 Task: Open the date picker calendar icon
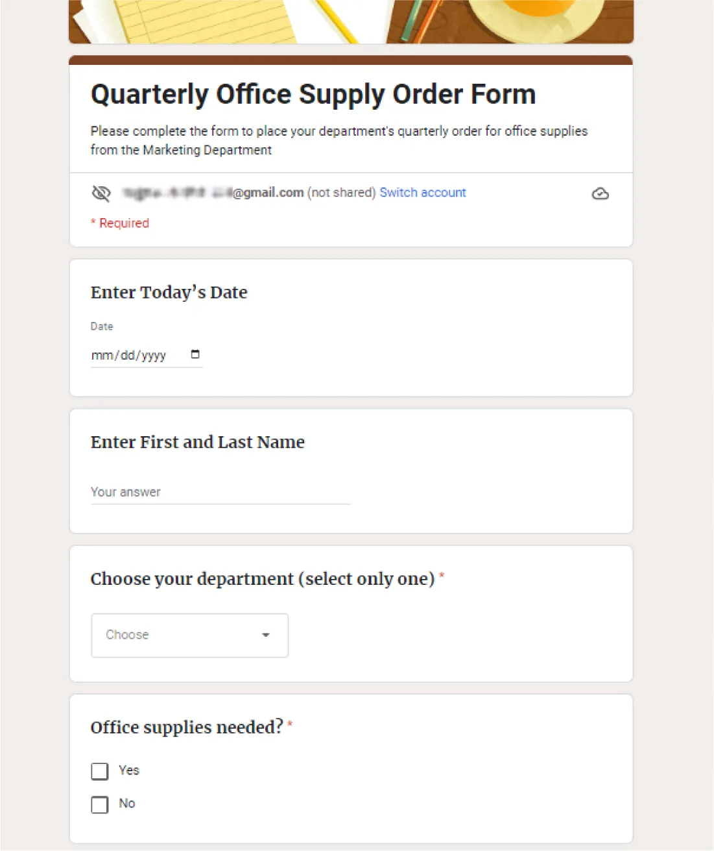coord(195,354)
